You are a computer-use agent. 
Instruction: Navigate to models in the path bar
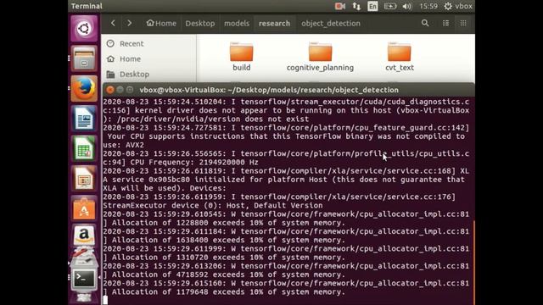point(237,23)
